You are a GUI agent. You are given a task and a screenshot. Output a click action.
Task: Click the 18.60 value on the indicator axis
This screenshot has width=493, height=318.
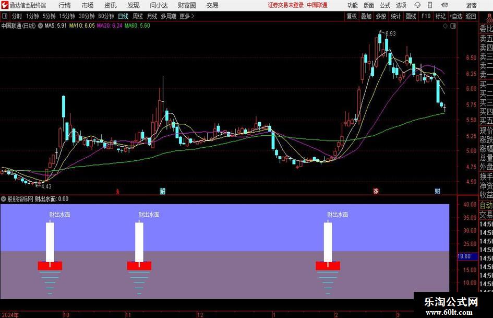pyautogui.click(x=464, y=256)
